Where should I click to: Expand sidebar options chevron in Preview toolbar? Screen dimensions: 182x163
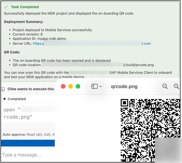pyautogui.click(x=101, y=86)
